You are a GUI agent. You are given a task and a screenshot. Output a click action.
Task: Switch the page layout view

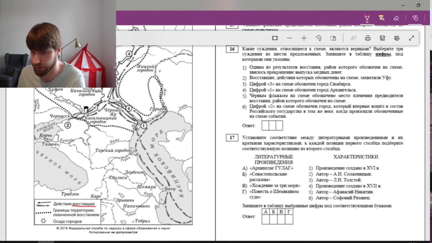tap(333, 38)
